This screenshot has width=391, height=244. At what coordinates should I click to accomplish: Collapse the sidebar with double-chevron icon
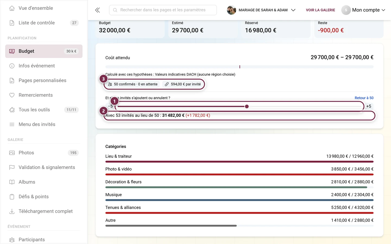click(x=97, y=10)
